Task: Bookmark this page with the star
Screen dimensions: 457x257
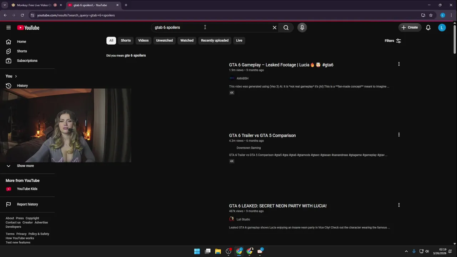Action: point(431,15)
